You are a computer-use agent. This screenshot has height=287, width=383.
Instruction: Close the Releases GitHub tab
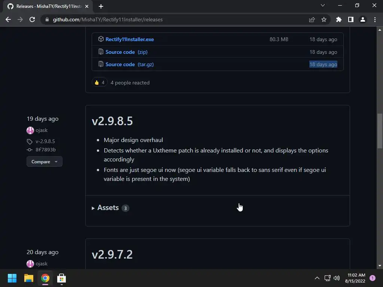(87, 6)
